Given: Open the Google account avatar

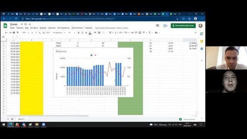Looking at the screenshot, I should (x=200, y=25).
